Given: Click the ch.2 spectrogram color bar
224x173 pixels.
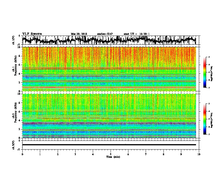Looking at the screenshot, I should (x=204, y=119).
